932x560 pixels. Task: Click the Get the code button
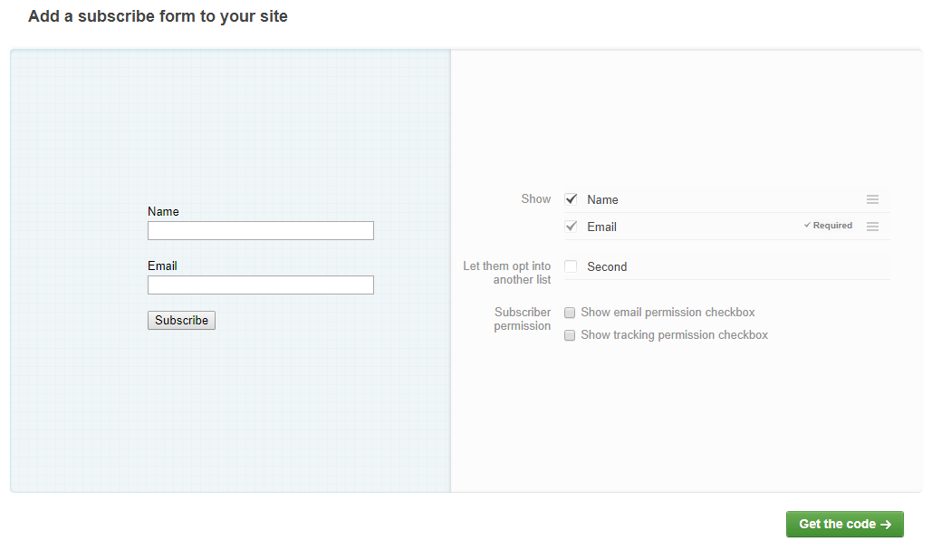pyautogui.click(x=845, y=525)
